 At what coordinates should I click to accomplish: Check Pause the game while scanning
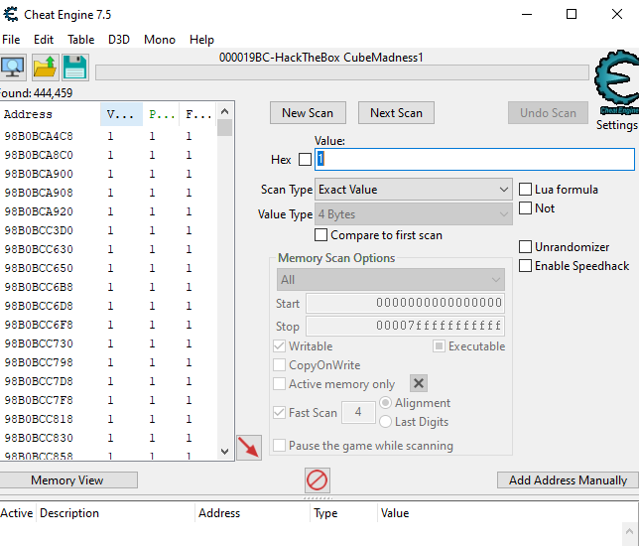[x=279, y=446]
